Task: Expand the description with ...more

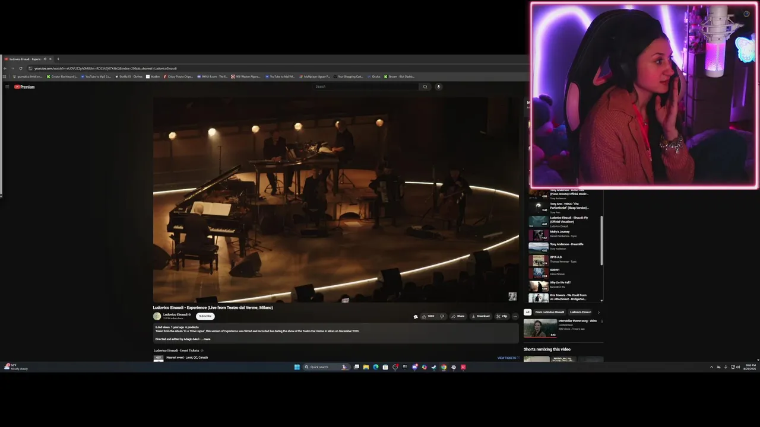Action: (x=206, y=339)
